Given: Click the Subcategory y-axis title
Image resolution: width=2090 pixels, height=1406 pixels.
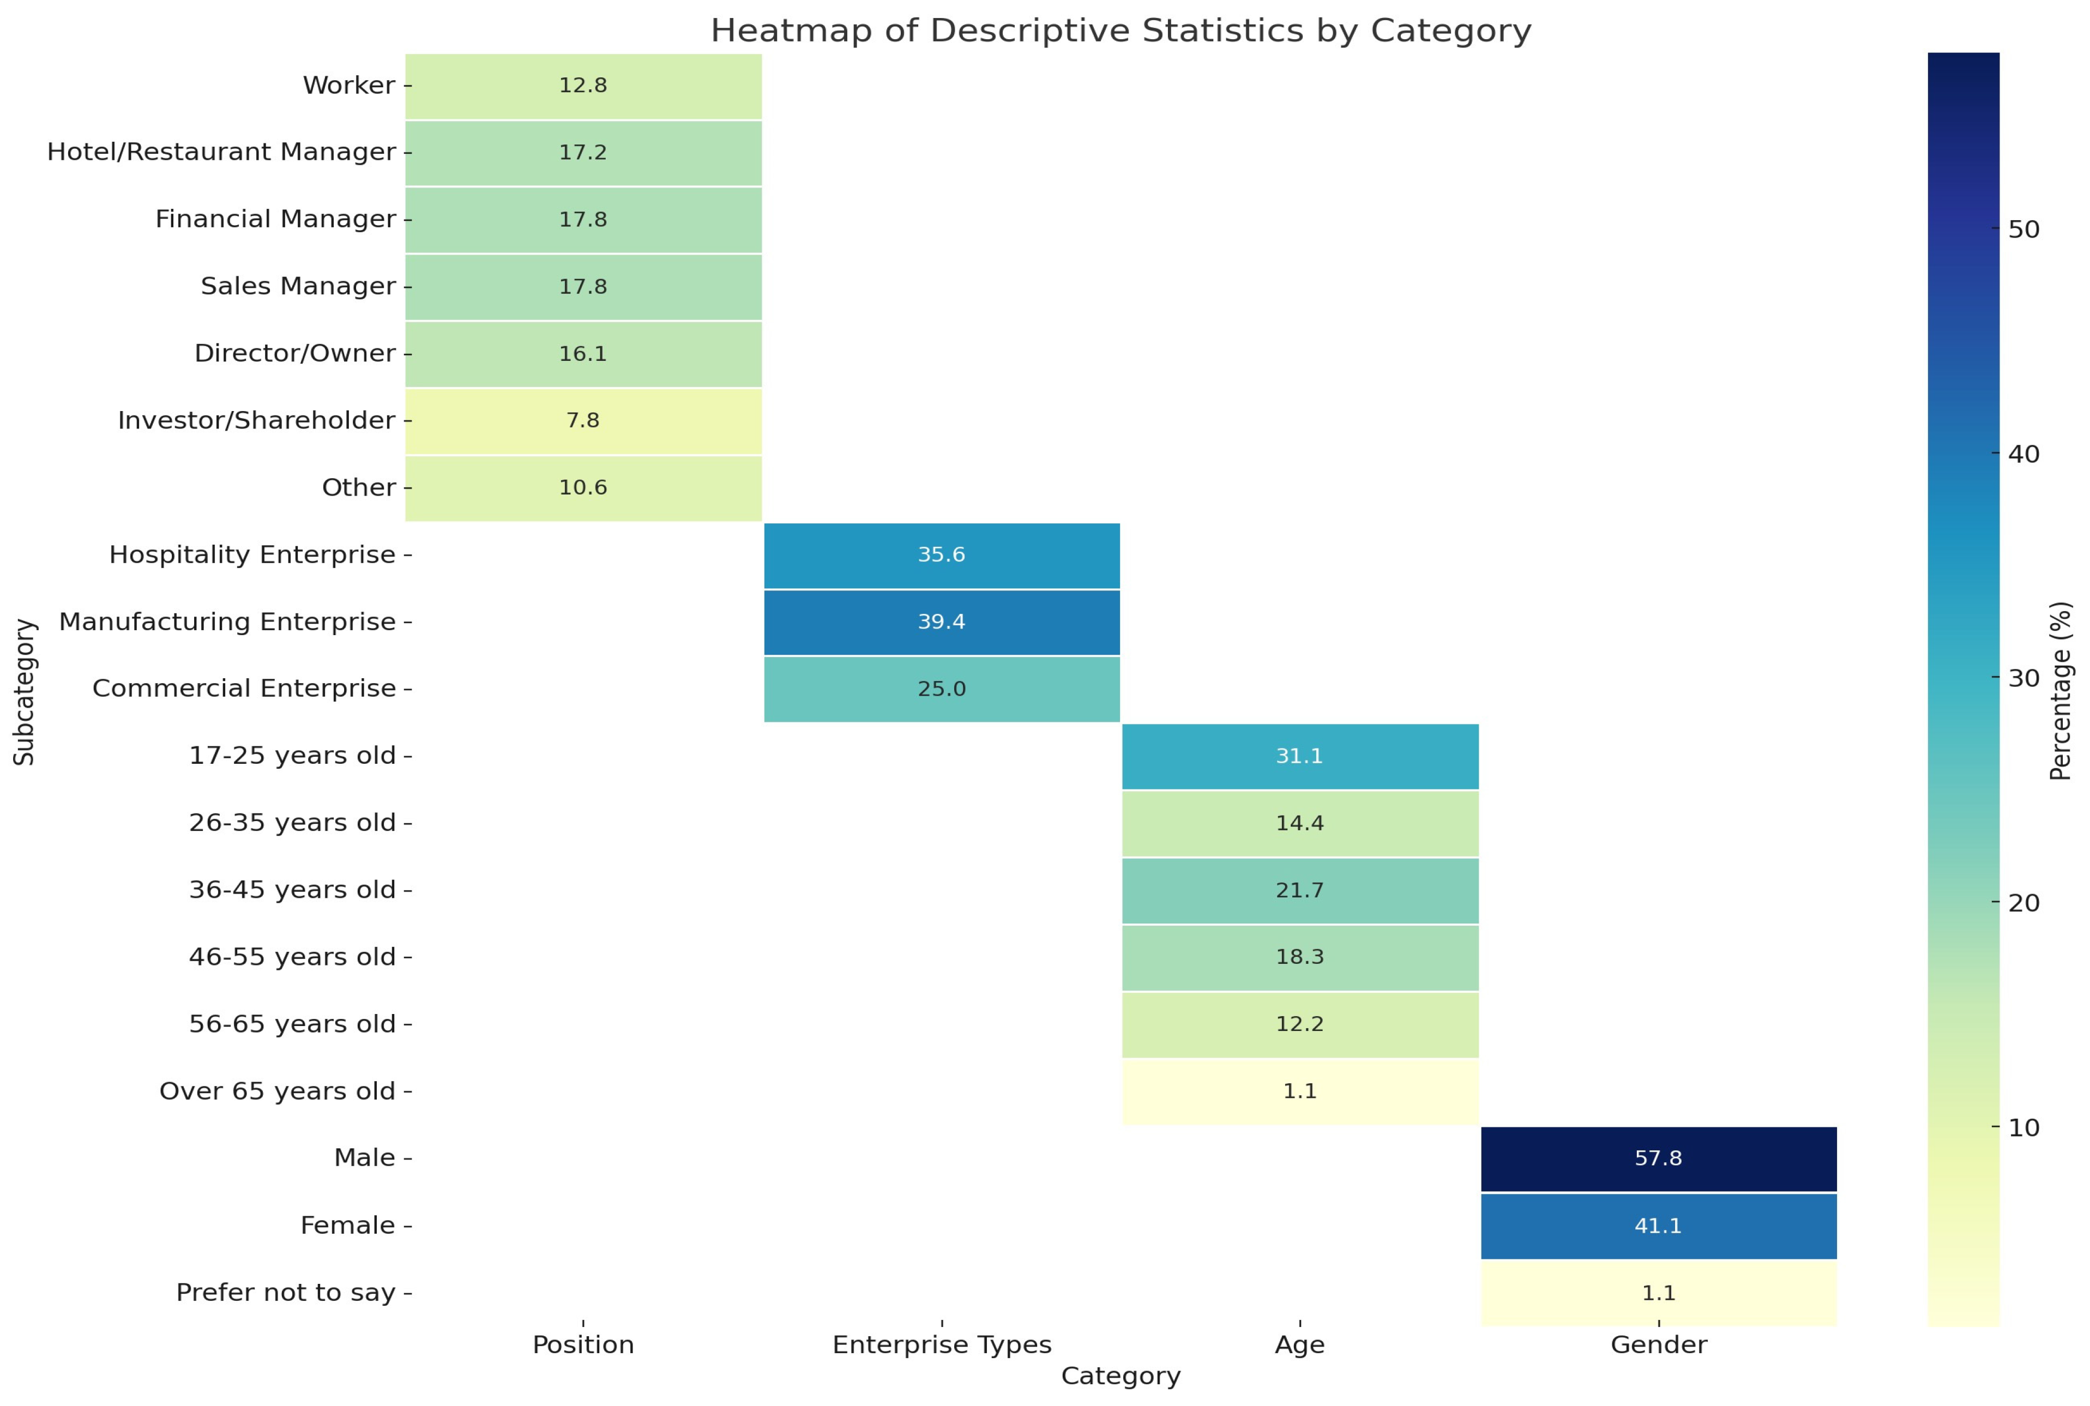Looking at the screenshot, I should click(25, 691).
